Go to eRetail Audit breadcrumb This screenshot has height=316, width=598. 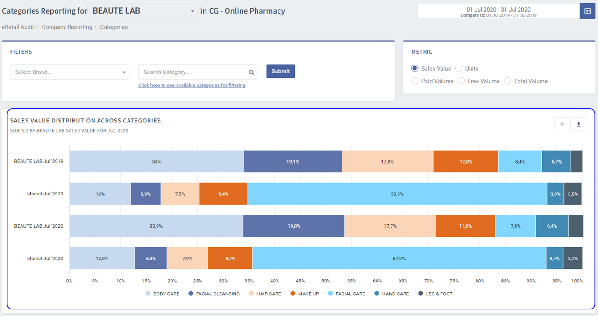(18, 27)
